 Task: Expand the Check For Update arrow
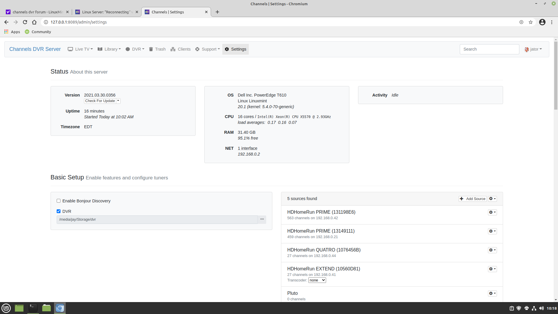(x=118, y=101)
